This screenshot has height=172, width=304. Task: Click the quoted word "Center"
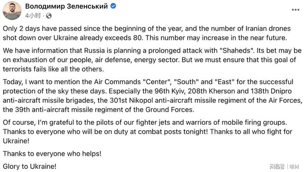click(157, 82)
